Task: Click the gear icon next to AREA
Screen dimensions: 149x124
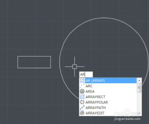Action: tap(82, 91)
